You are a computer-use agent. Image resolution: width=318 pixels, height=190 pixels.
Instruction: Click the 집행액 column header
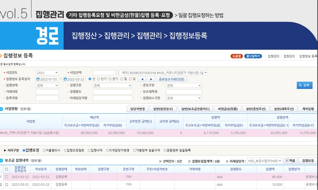[x=270, y=169]
